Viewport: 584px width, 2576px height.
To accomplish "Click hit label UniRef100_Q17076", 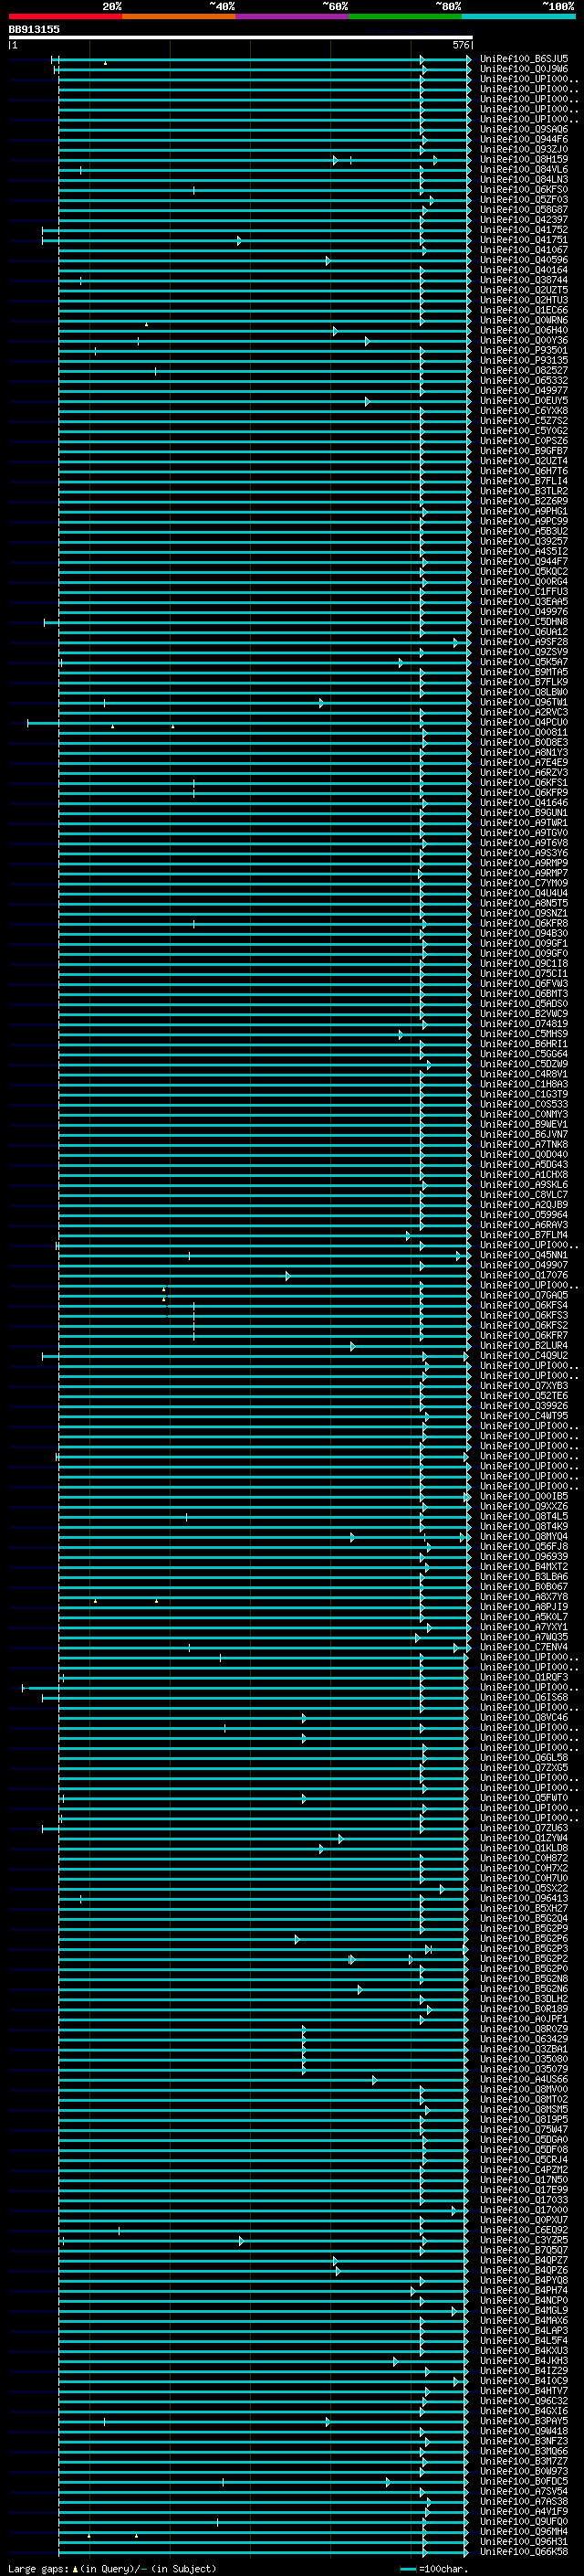I will pyautogui.click(x=524, y=1275).
